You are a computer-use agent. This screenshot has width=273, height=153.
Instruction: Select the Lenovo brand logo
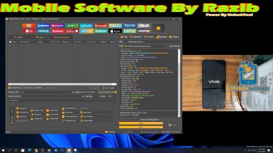coord(58,31)
